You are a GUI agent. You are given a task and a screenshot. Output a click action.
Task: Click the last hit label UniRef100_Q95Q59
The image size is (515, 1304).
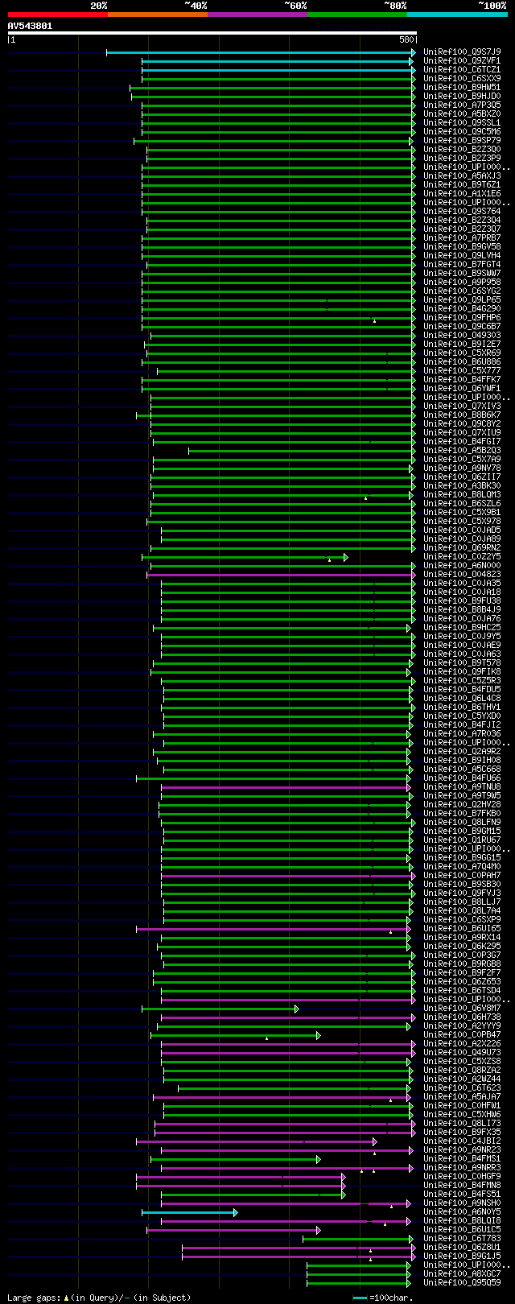click(462, 1282)
